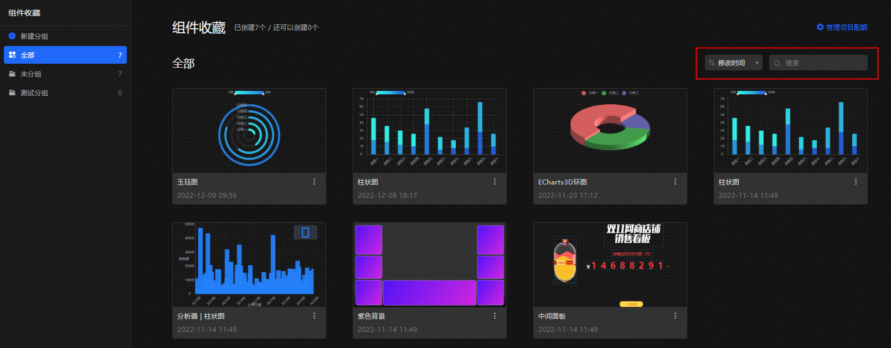Image resolution: width=891 pixels, height=348 pixels.
Task: Open more options for ECharts3D环图 card
Action: point(675,182)
